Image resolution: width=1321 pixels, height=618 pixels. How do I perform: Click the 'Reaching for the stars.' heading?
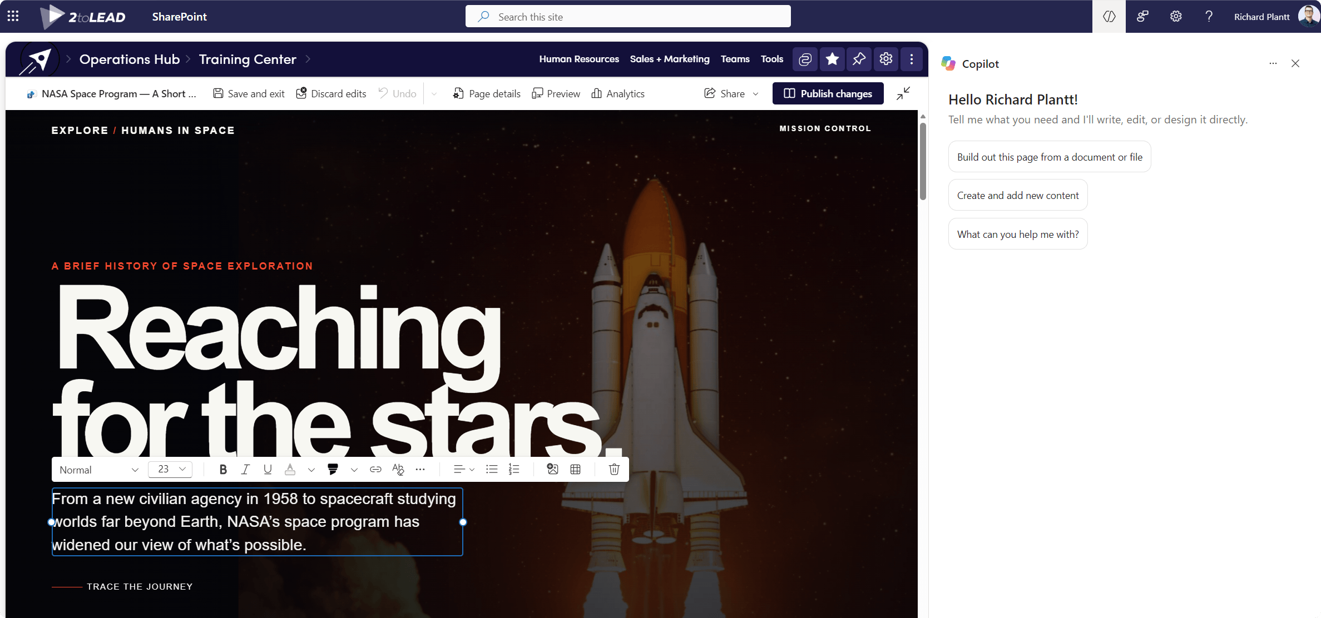(x=337, y=371)
